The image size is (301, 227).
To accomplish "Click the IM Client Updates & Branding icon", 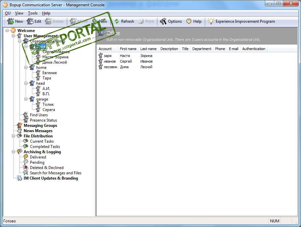I will 19,178.
